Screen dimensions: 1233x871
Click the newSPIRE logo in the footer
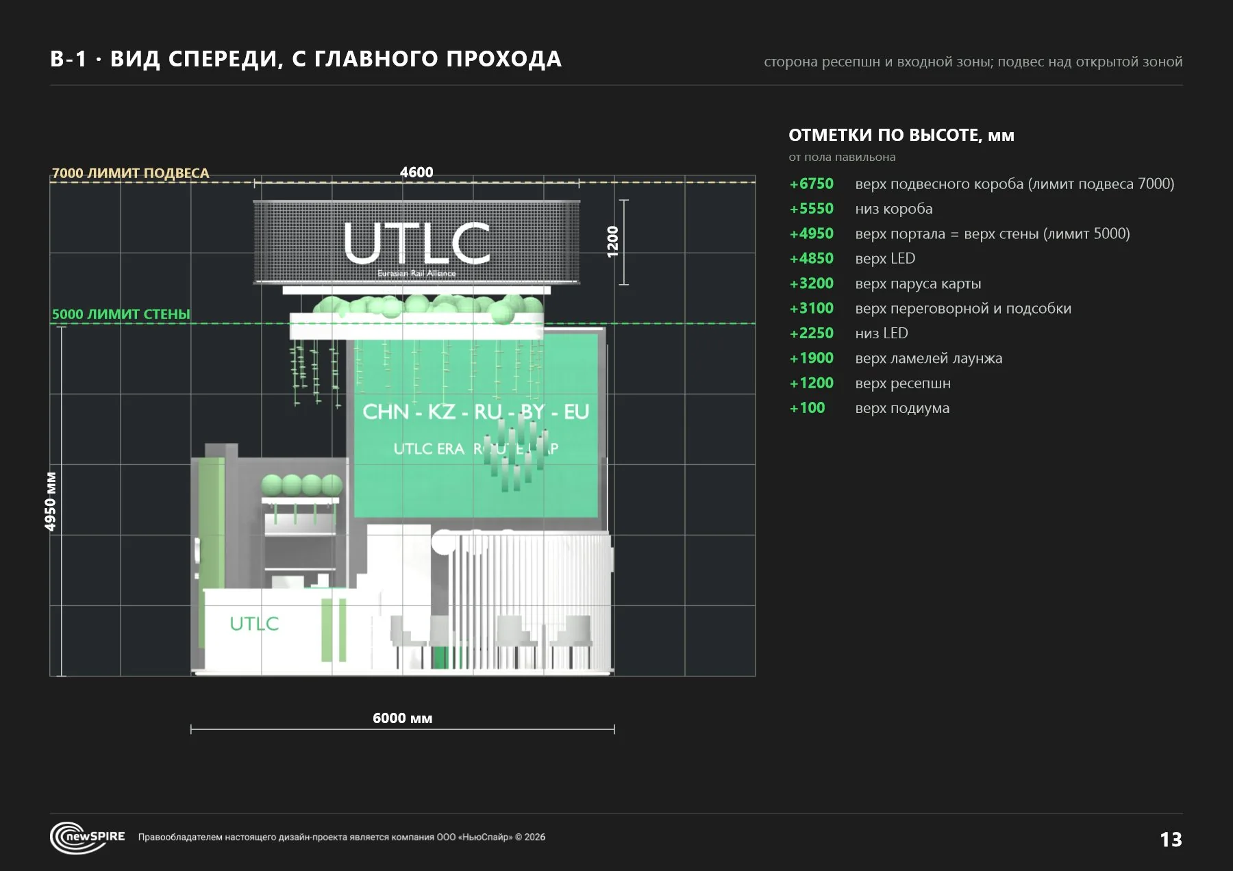click(x=88, y=837)
